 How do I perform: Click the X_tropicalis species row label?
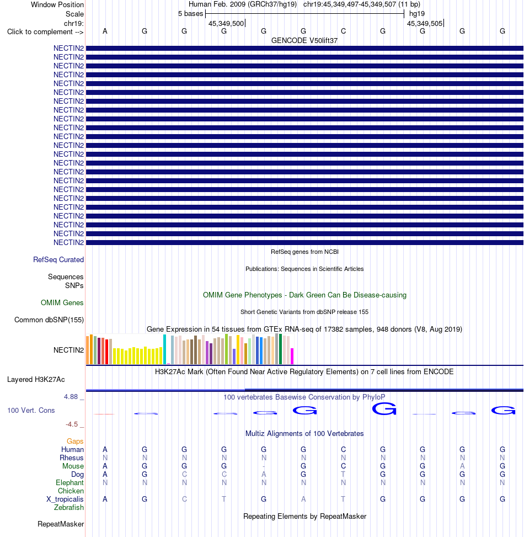pos(65,499)
